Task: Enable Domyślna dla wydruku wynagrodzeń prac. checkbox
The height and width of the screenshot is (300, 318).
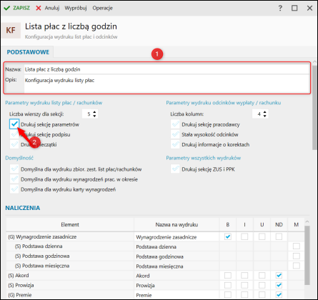Action: [x=14, y=179]
